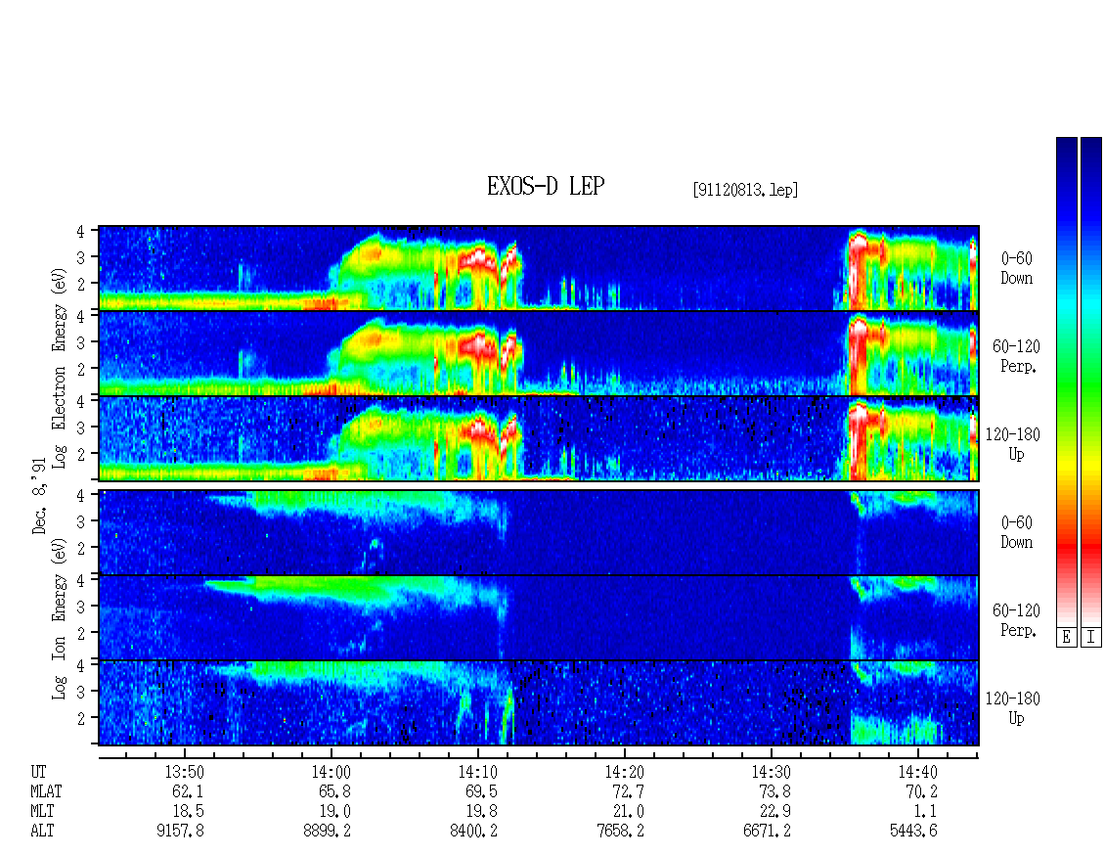Click the ALT value 8400.2
This screenshot has height=856, width=1105.
[473, 832]
